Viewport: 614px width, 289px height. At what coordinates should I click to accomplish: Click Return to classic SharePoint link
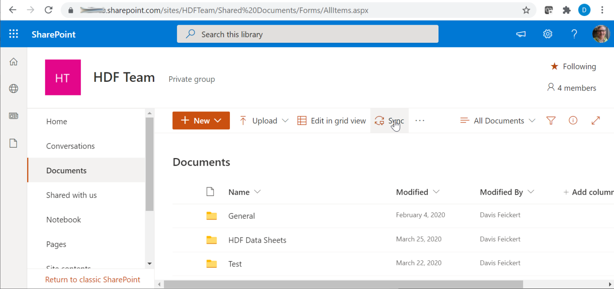click(92, 279)
